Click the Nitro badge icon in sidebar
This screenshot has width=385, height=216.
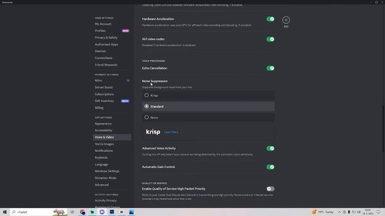pos(128,80)
